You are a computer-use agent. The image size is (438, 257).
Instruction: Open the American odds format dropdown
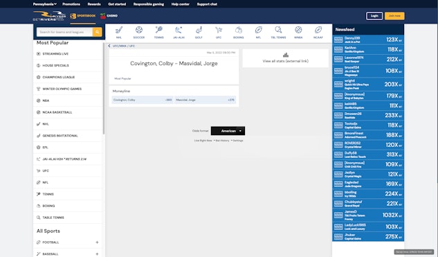tap(228, 131)
